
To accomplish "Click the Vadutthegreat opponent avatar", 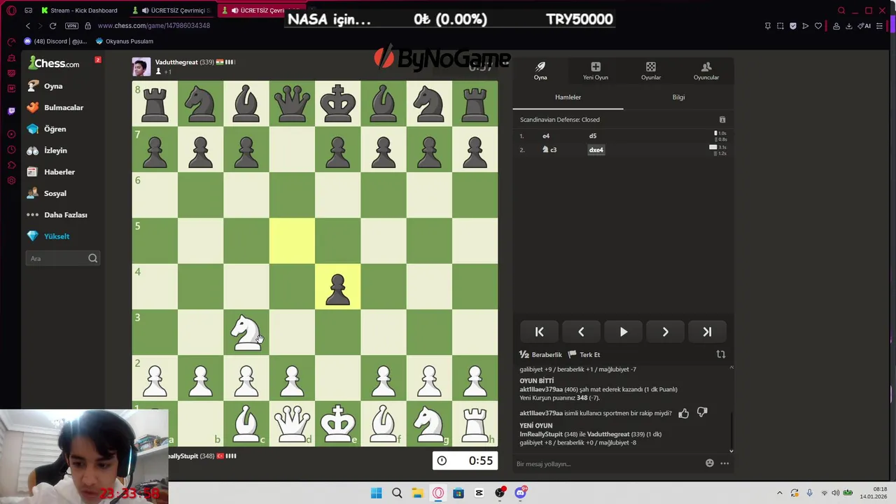I will coord(141,67).
